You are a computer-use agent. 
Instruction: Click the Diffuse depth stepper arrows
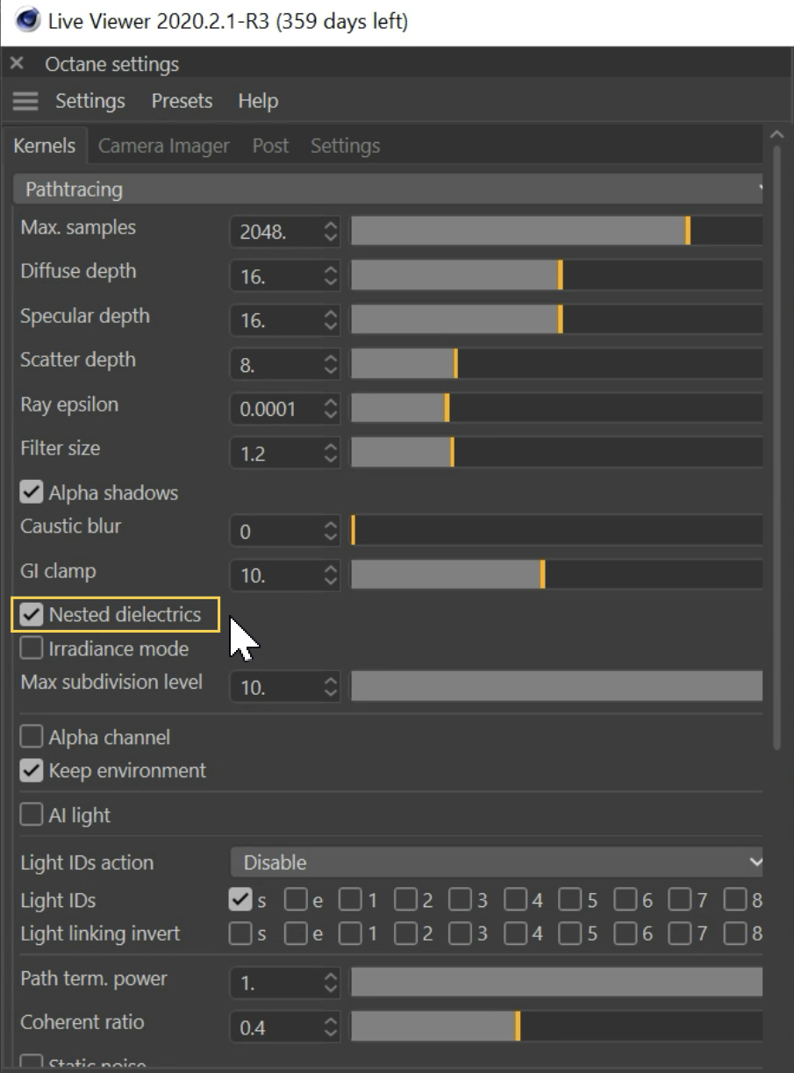[330, 276]
